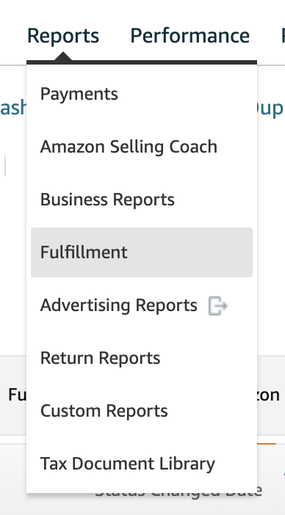
Task: Open the Performance top menu
Action: tap(190, 35)
